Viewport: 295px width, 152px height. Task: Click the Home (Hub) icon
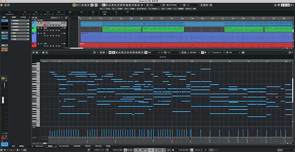(1, 5)
